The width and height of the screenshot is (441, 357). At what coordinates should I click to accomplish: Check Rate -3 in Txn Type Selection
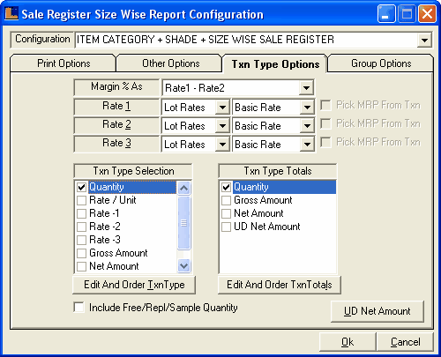pos(81,241)
